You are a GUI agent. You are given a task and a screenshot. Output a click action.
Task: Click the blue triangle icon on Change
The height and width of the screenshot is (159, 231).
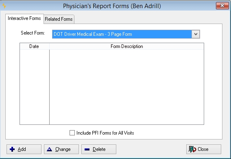[49, 149]
